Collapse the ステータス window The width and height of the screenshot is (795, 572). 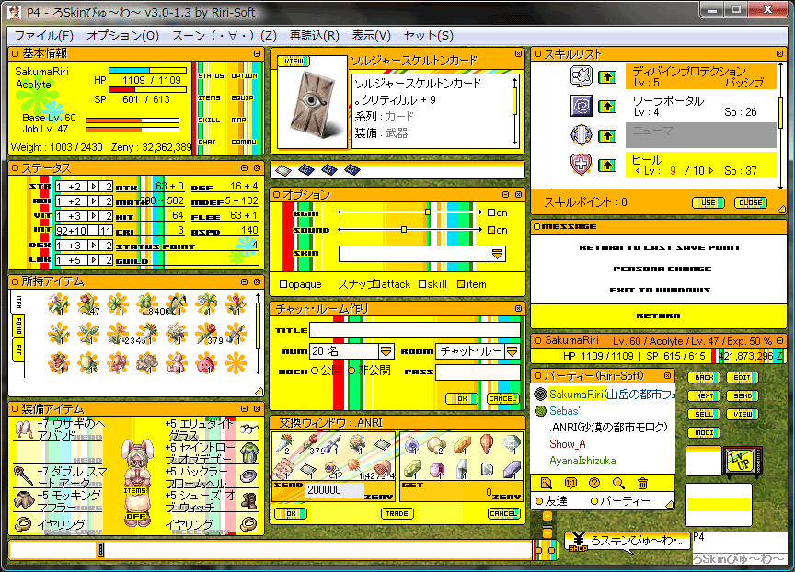(245, 167)
